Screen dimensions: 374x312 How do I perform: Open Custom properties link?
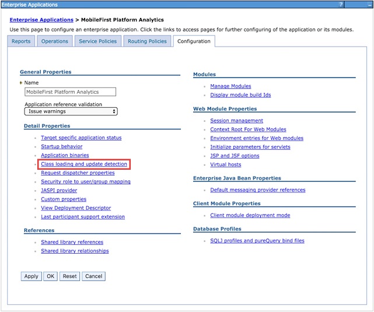pos(64,199)
